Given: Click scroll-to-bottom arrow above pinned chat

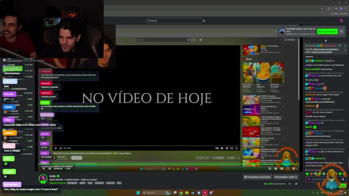Looking at the screenshot, I should click(x=326, y=41).
